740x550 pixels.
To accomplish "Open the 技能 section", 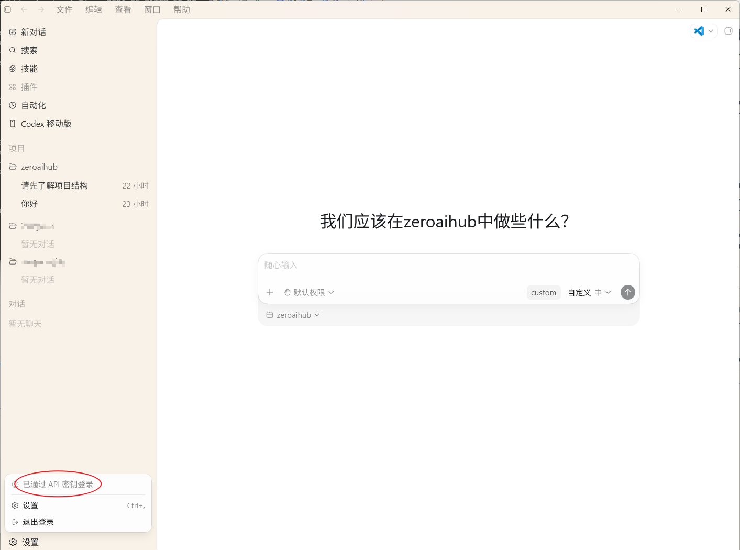I will point(79,69).
